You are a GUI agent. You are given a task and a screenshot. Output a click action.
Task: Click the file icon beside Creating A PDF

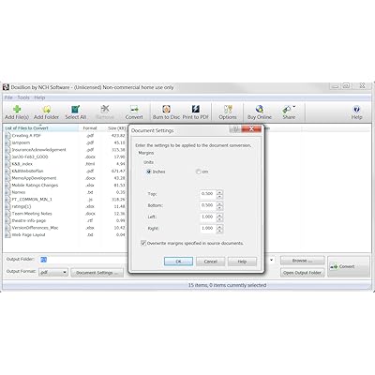click(7, 136)
